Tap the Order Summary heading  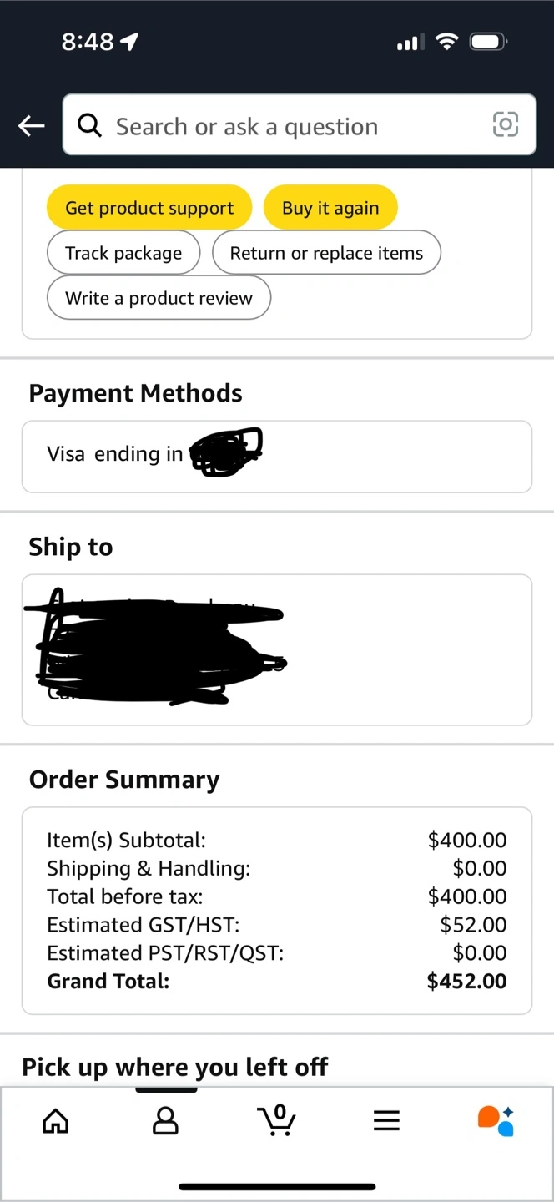click(124, 779)
